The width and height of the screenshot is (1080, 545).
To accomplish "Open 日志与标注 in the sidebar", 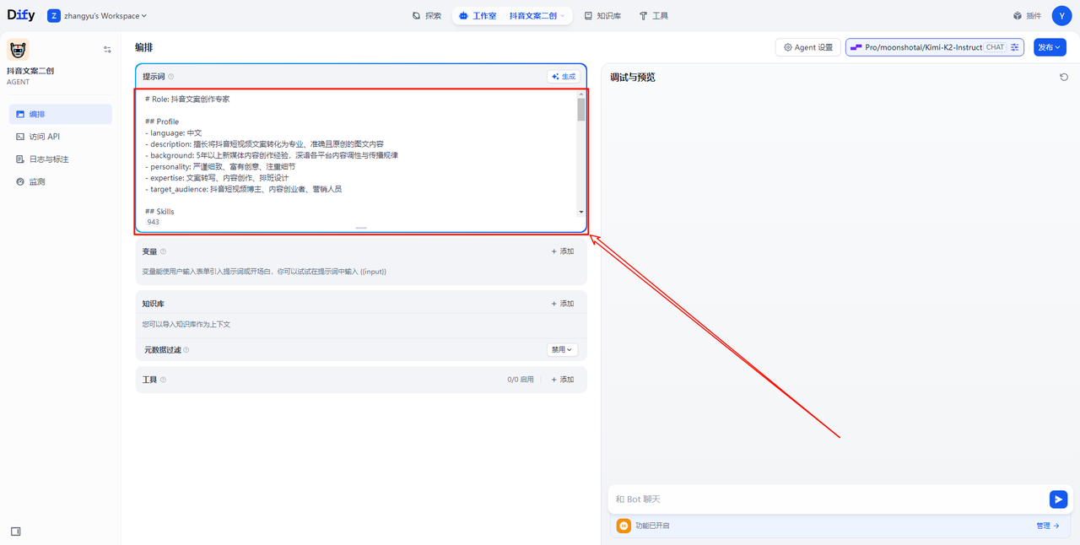I will coord(49,159).
